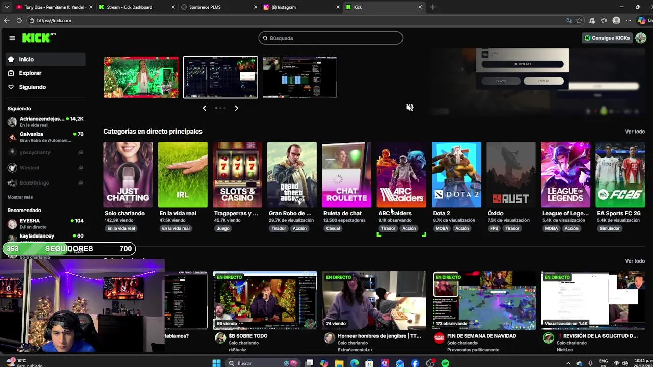Select Explorar in the sidebar
Viewport: 653px width, 367px height.
point(46,73)
